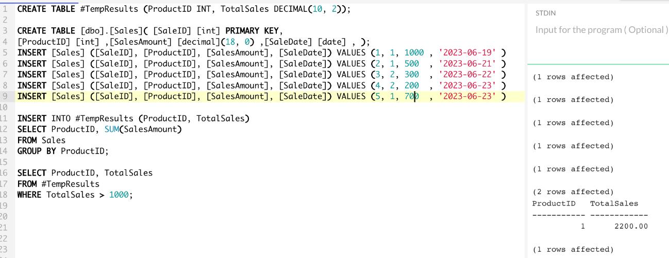669x258 pixels.
Task: Place cursor on CREATE TABLE #TempResults line
Action: click(180, 9)
